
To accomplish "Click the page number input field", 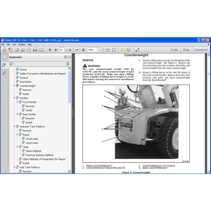I will 62,50.
